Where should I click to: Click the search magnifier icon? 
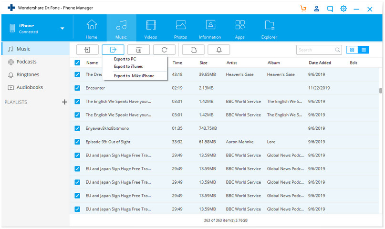pyautogui.click(x=337, y=50)
